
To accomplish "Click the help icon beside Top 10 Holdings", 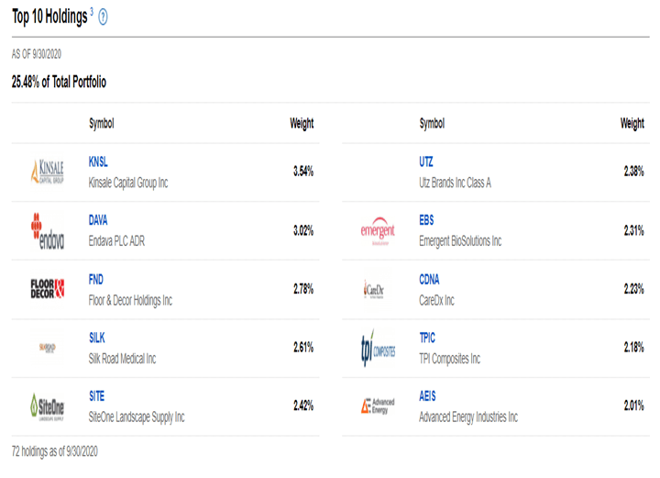I will 103,17.
